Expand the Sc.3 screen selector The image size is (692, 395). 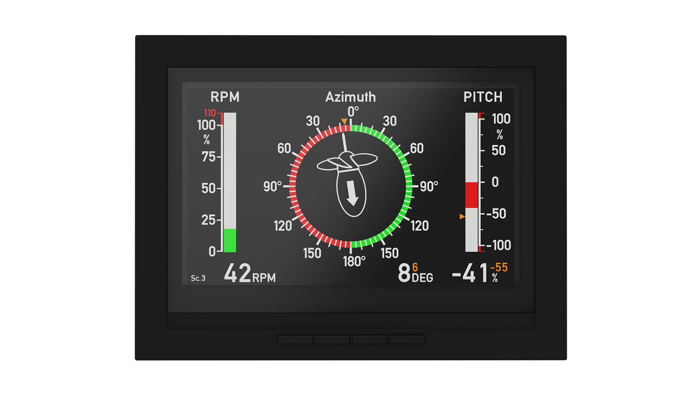(x=197, y=278)
